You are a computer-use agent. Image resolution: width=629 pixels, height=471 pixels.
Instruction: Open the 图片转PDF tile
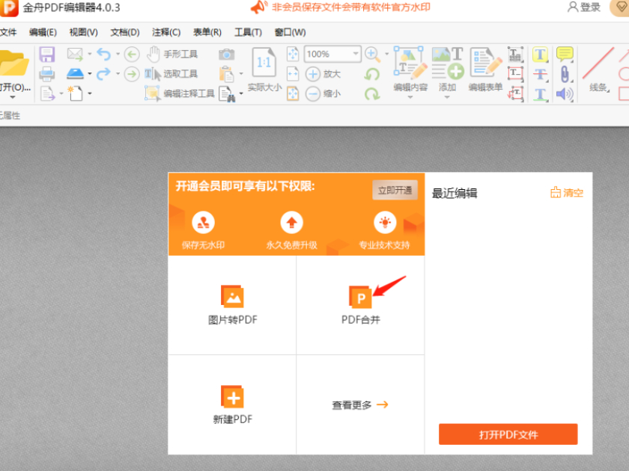coord(232,305)
